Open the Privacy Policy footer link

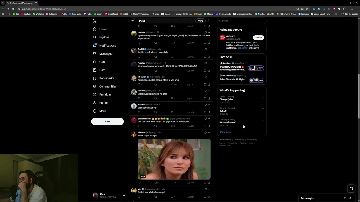(239, 139)
